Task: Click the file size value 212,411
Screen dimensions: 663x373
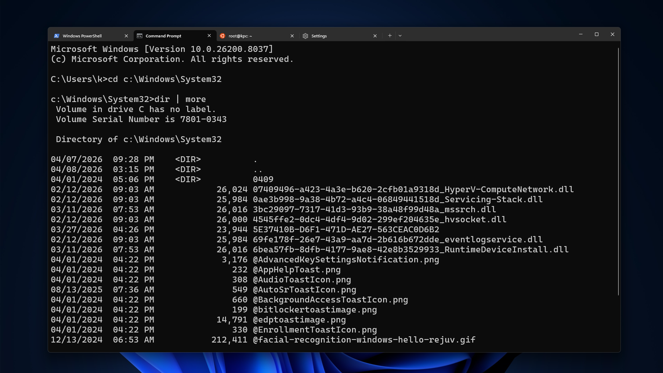Action: click(229, 340)
